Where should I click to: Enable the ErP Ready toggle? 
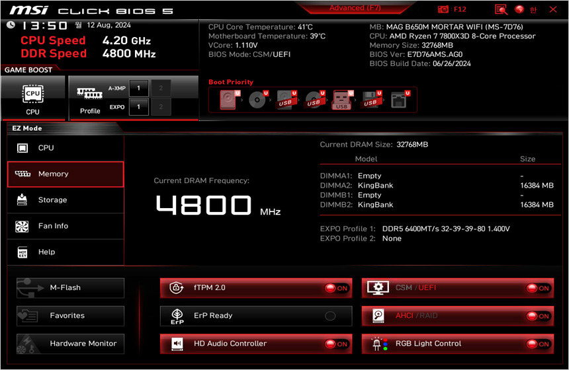(x=330, y=316)
